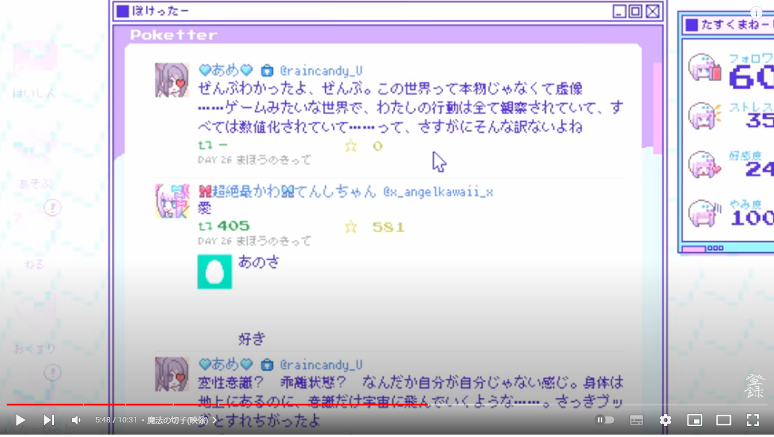Screen dimensions: 774x437
Task: Click the lock icon on the ぜんぶわかったよ tweet
Action: pyautogui.click(x=266, y=70)
